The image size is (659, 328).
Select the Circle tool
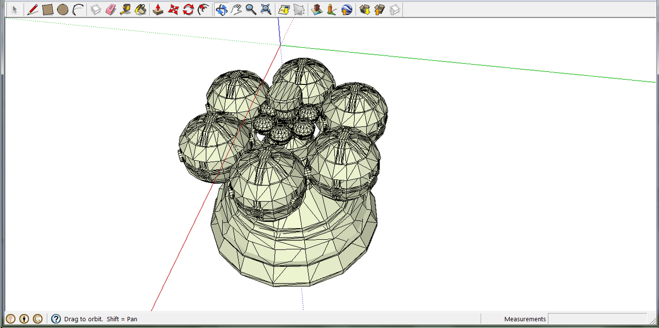pyautogui.click(x=63, y=9)
